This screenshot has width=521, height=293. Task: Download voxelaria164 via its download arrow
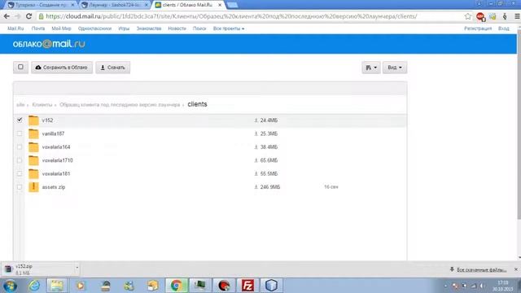coord(256,146)
